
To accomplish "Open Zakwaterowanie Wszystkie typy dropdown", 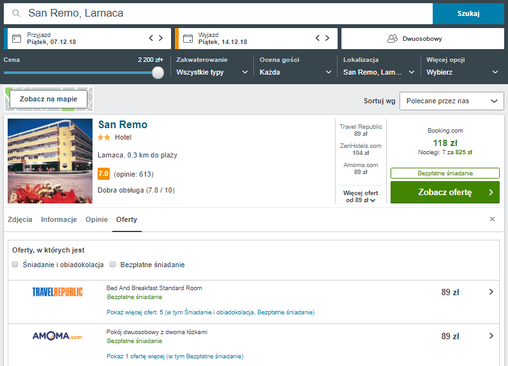I will tap(213, 72).
